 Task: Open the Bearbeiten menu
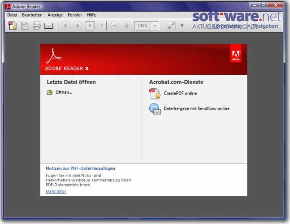tap(32, 15)
